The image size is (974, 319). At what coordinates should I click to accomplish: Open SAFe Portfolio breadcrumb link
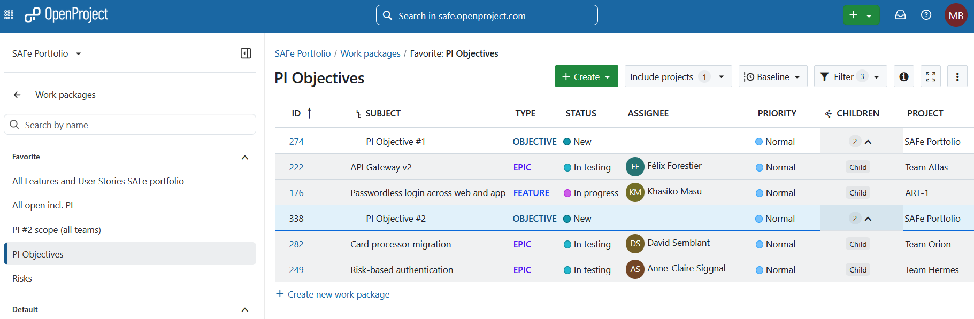303,53
